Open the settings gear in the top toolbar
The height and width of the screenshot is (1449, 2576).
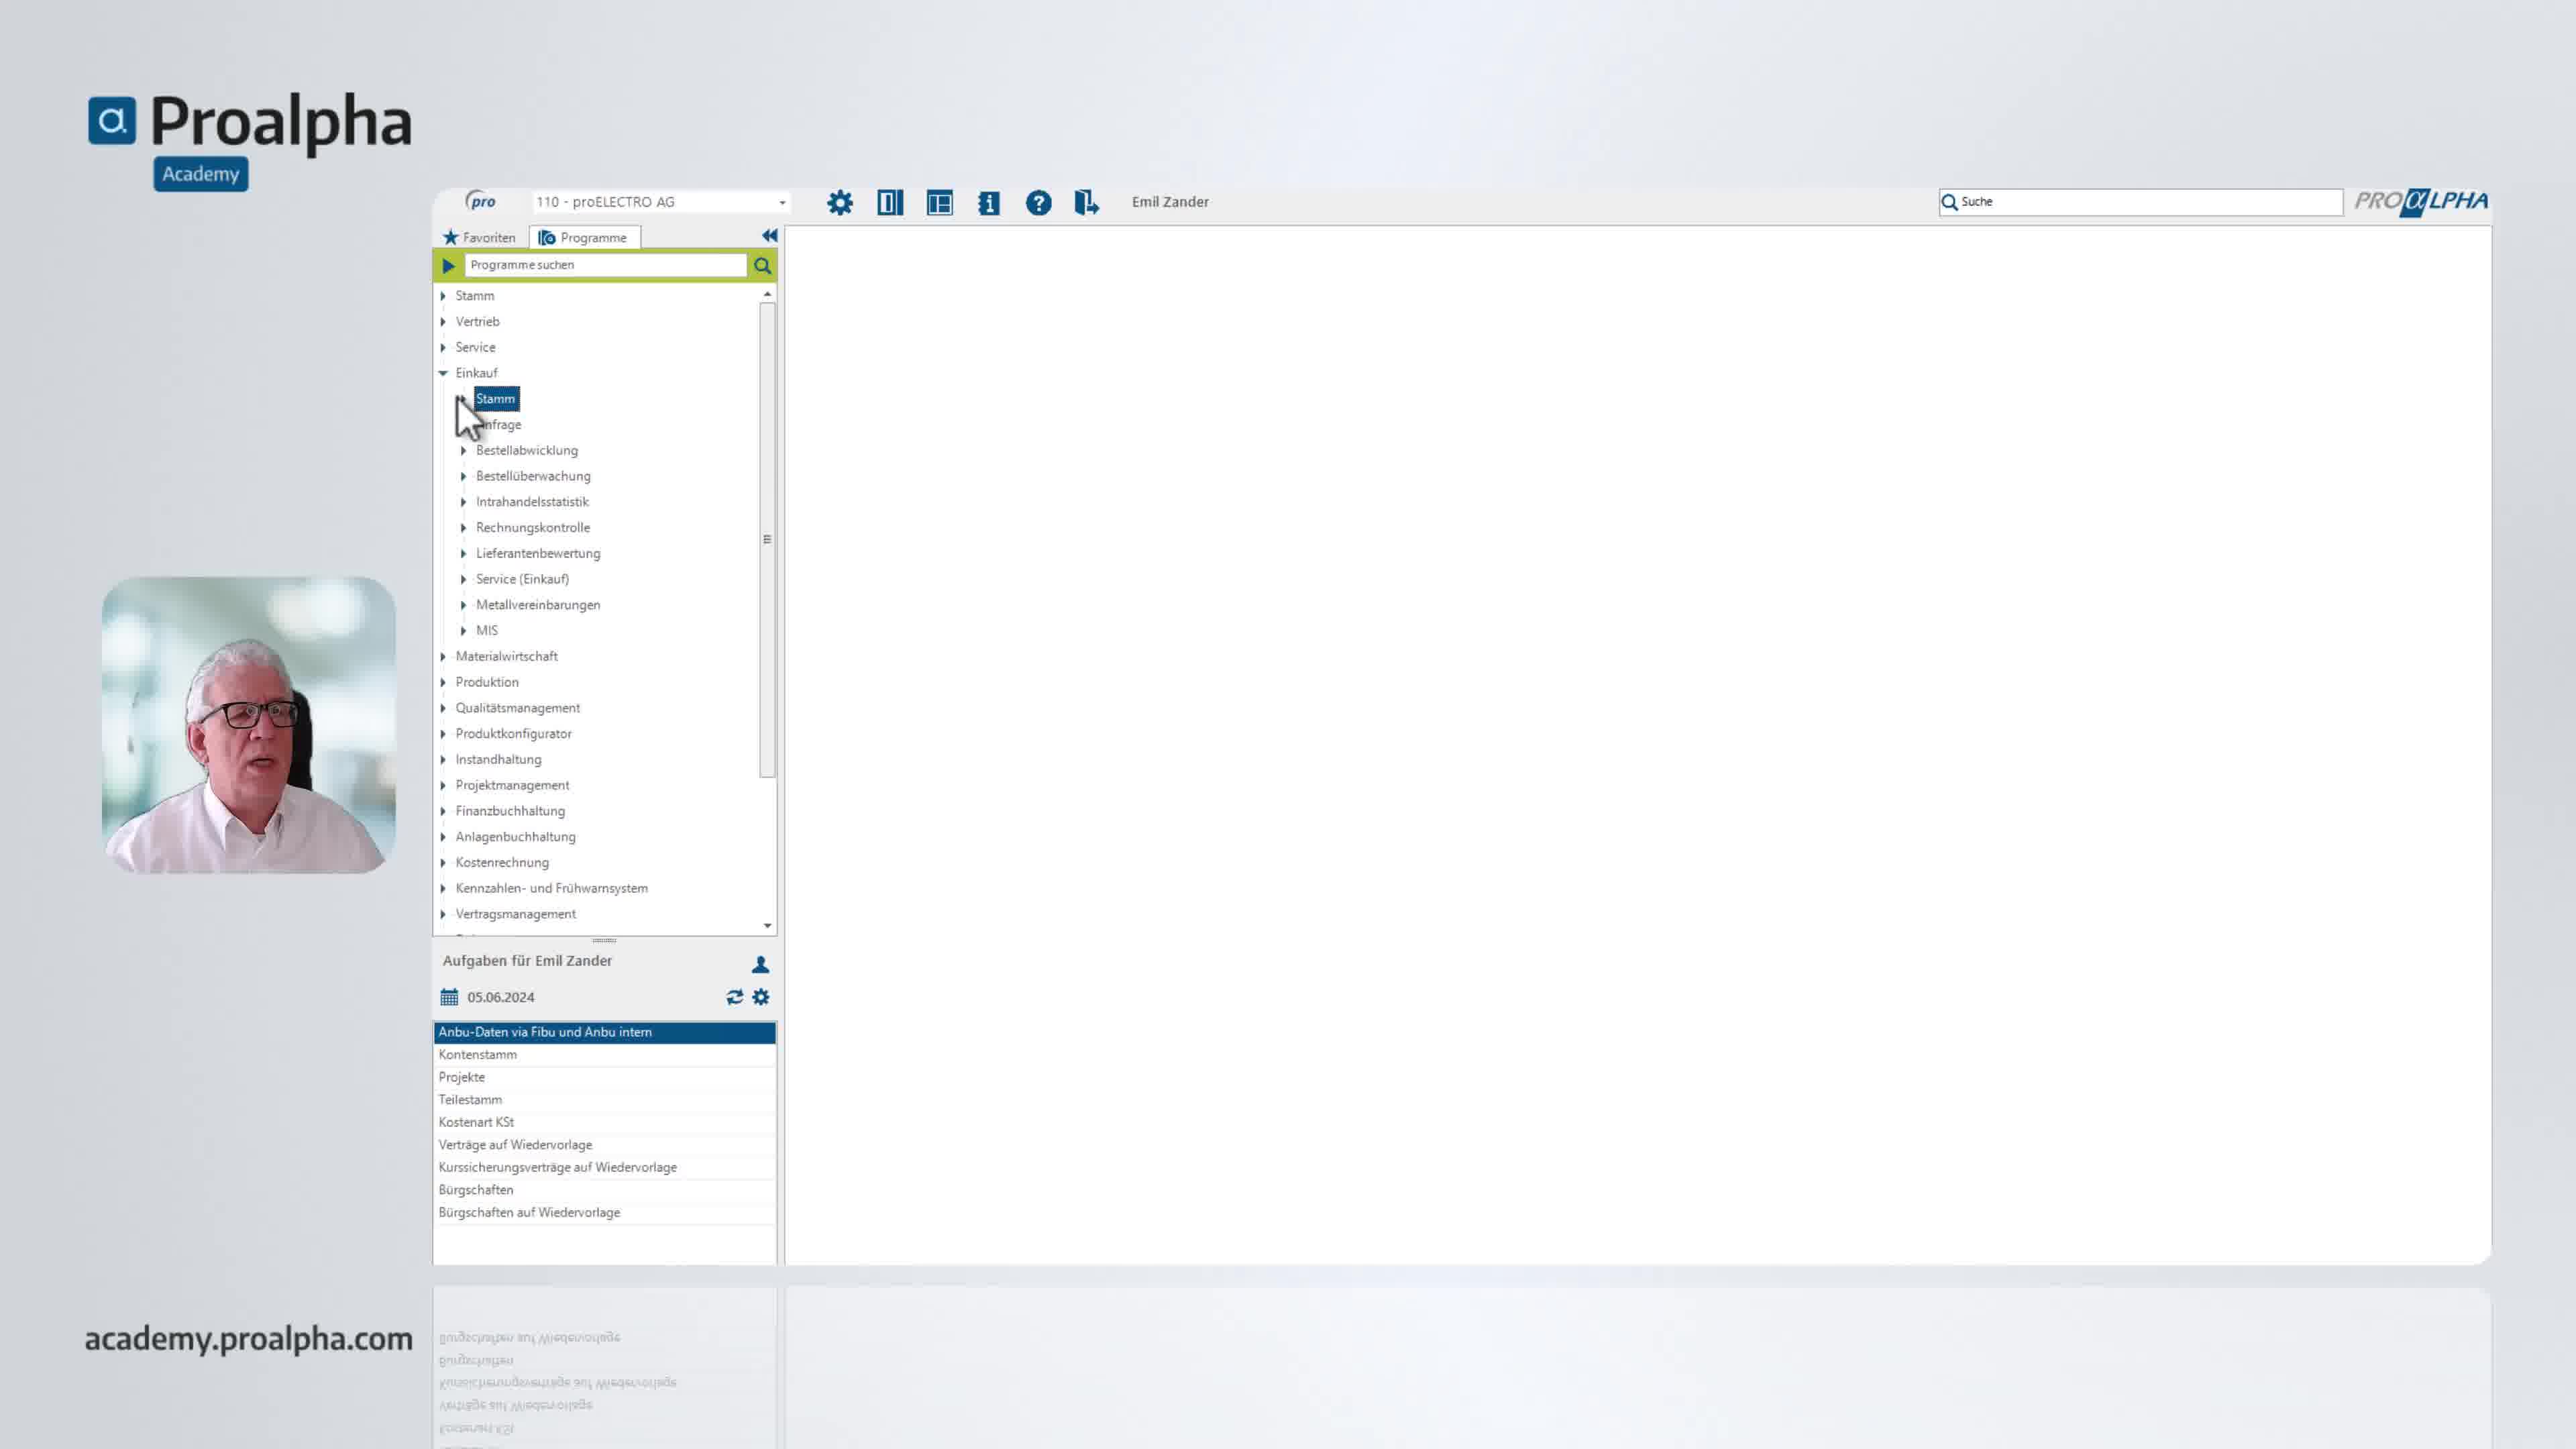[840, 203]
